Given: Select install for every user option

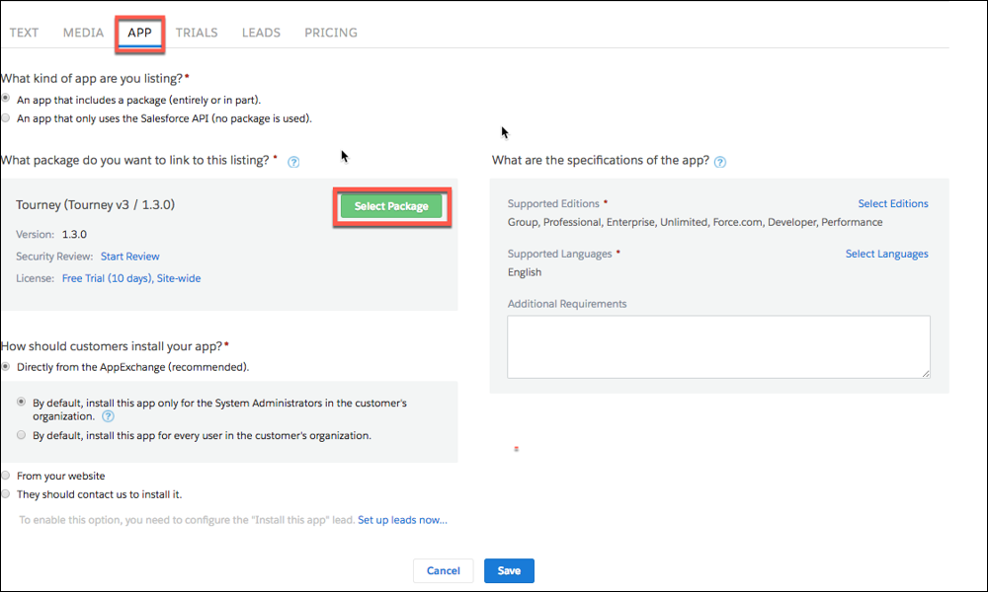Looking at the screenshot, I should click(x=22, y=435).
